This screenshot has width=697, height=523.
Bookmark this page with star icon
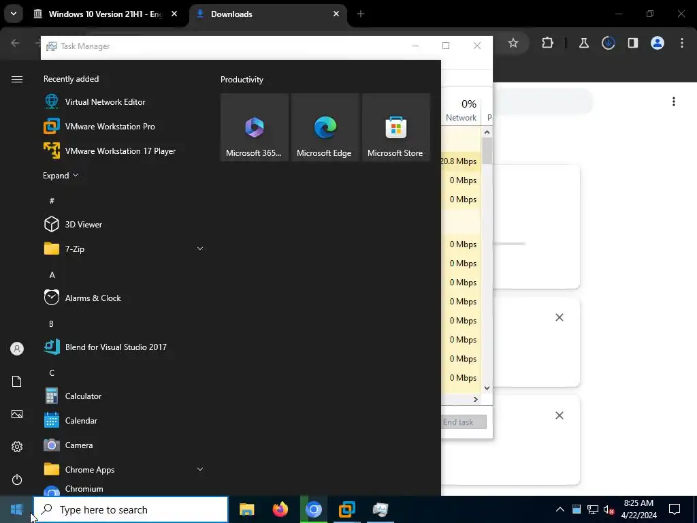tap(513, 43)
